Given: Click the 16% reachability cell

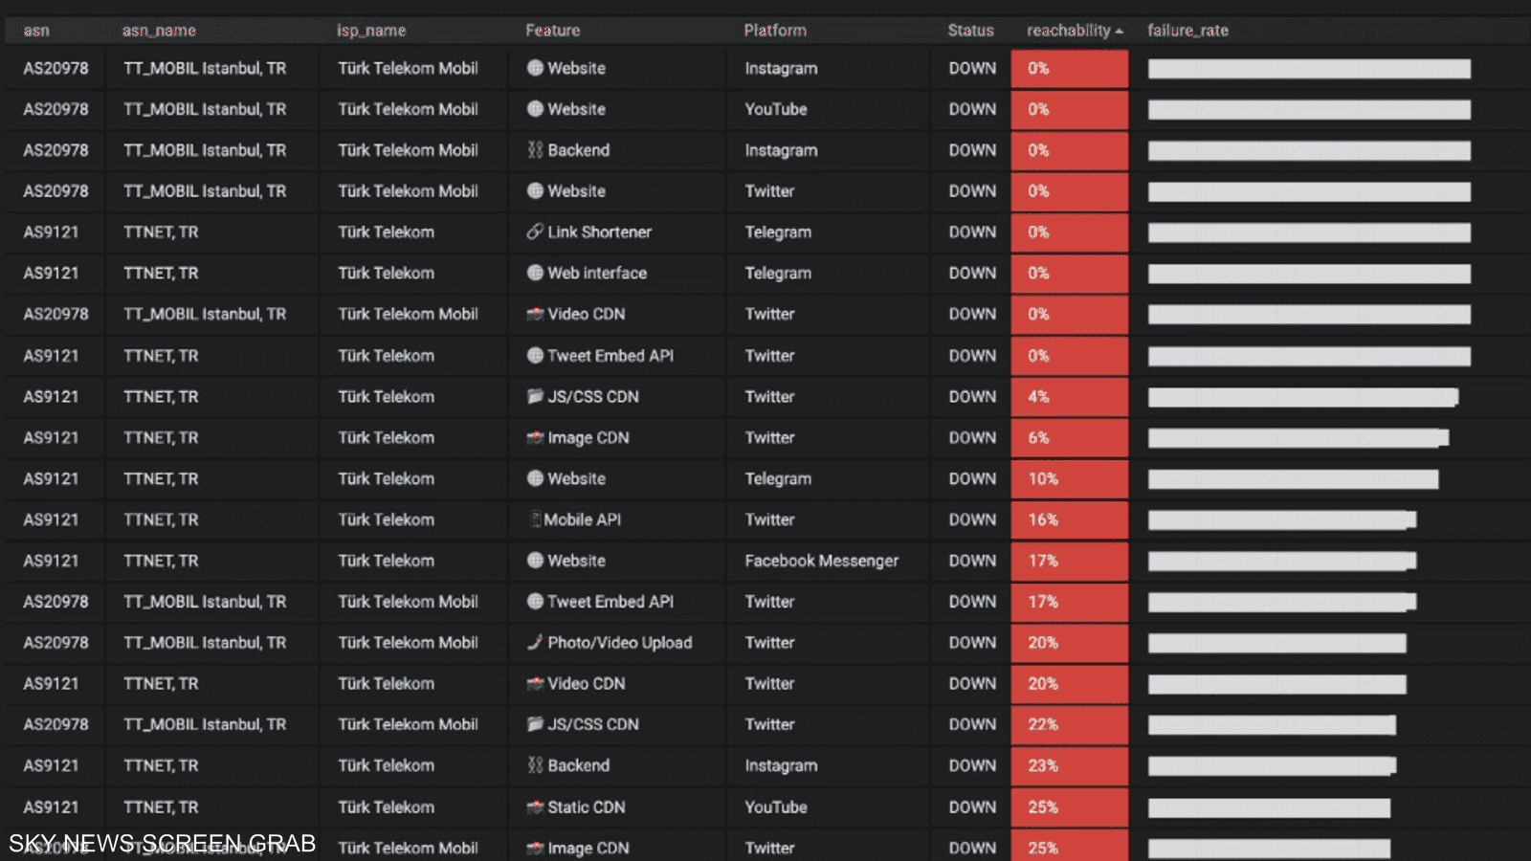Looking at the screenshot, I should pos(1070,519).
